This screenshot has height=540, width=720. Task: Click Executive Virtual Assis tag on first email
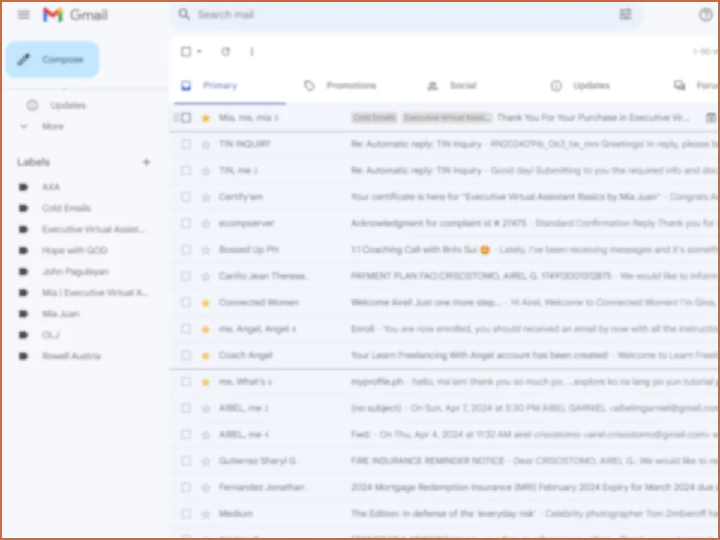pos(447,118)
